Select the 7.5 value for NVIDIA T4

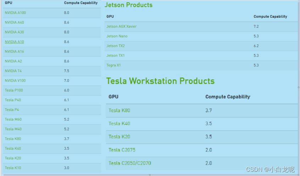67,71
